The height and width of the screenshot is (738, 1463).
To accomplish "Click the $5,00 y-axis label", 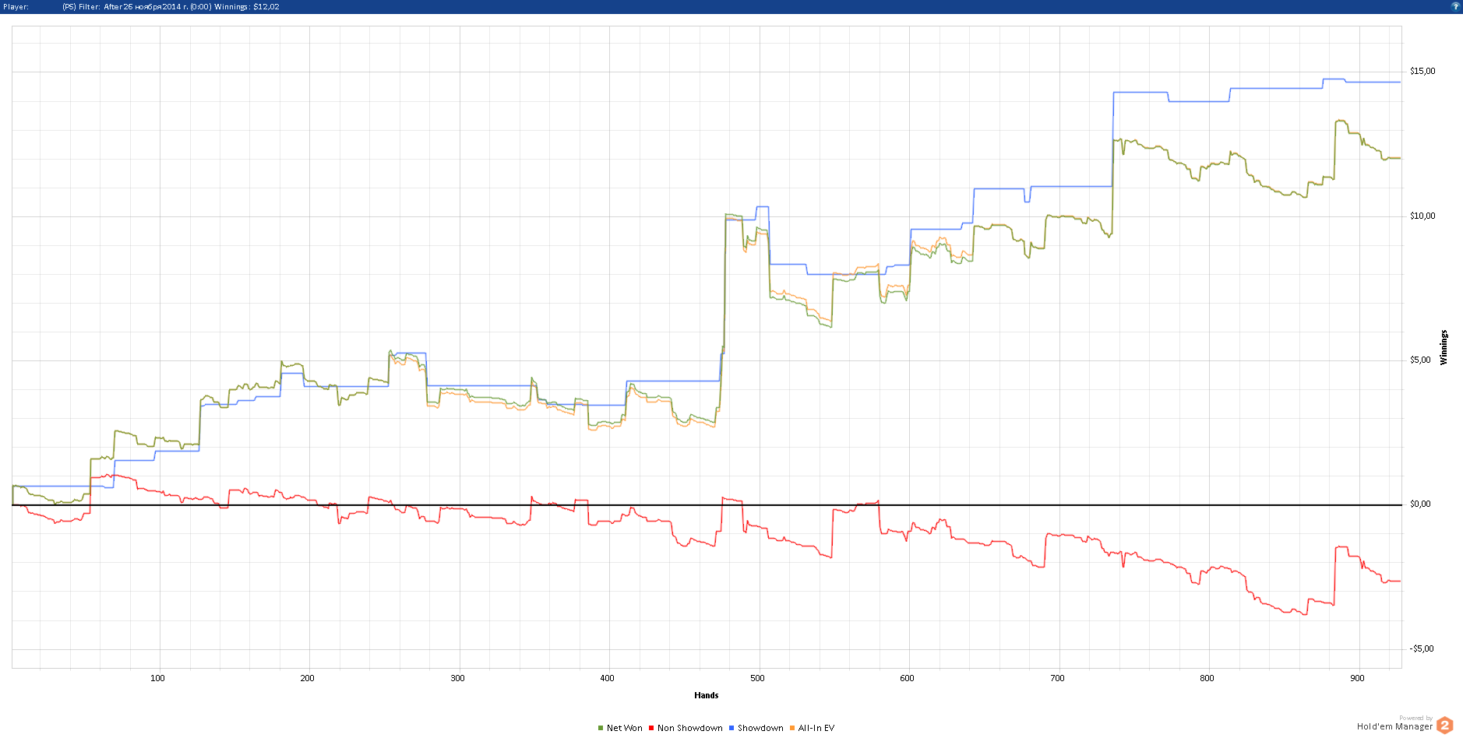I will coord(1420,360).
